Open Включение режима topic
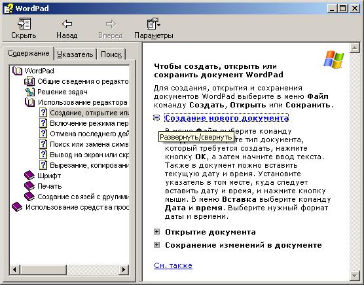 (x=89, y=123)
